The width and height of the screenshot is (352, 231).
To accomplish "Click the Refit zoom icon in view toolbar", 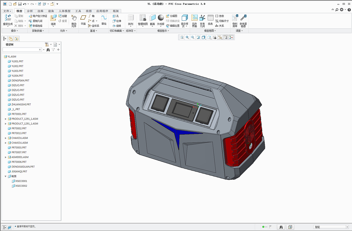I will click(x=182, y=37).
